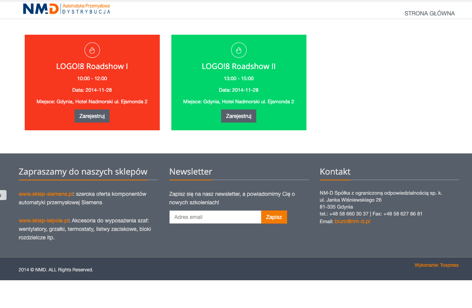Viewport: 472px width, 308px height.
Task: Select the LOGO!8 Roadshow I title
Action: click(92, 66)
